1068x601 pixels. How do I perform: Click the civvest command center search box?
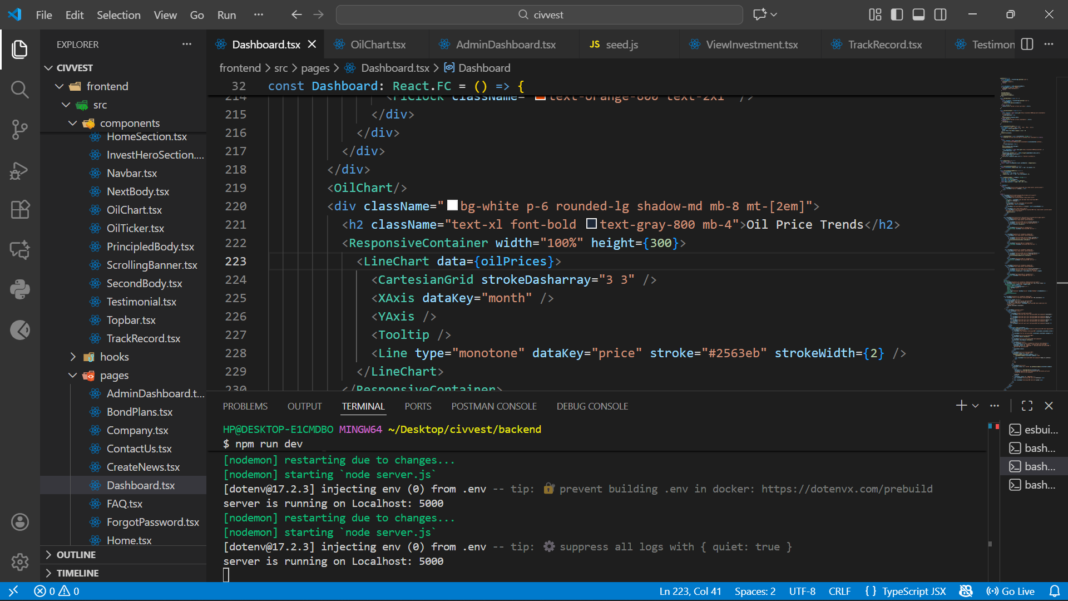(x=540, y=14)
